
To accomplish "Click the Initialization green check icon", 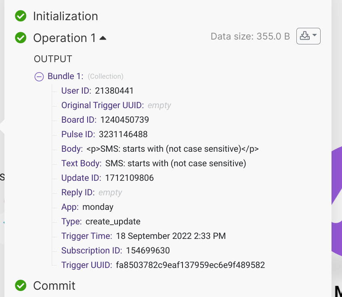I will coord(21,16).
